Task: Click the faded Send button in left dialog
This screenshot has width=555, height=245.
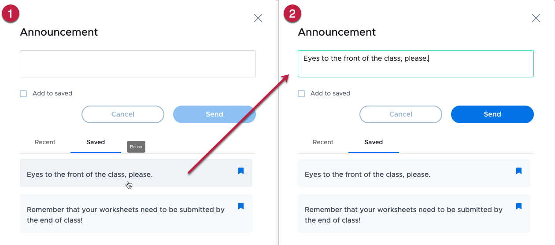Action: coord(215,114)
